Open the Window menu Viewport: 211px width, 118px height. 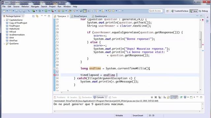67,7
